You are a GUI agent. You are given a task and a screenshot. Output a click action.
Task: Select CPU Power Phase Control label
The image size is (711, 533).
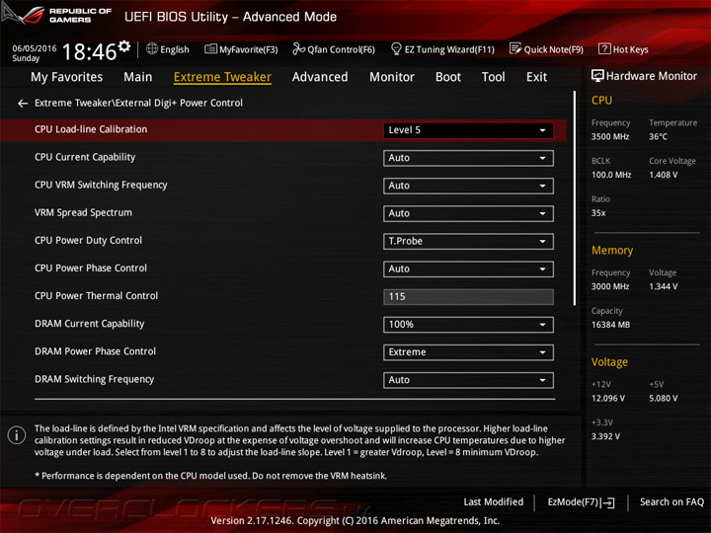(91, 267)
